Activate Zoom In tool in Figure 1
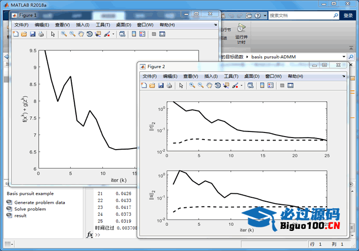This screenshot has width=359, height=251. coord(64,34)
